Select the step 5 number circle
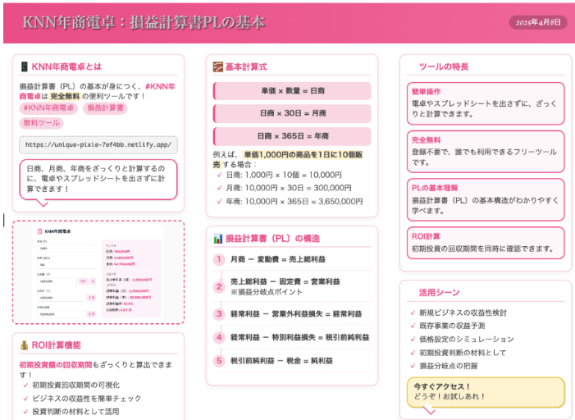This screenshot has width=575, height=420. click(219, 361)
